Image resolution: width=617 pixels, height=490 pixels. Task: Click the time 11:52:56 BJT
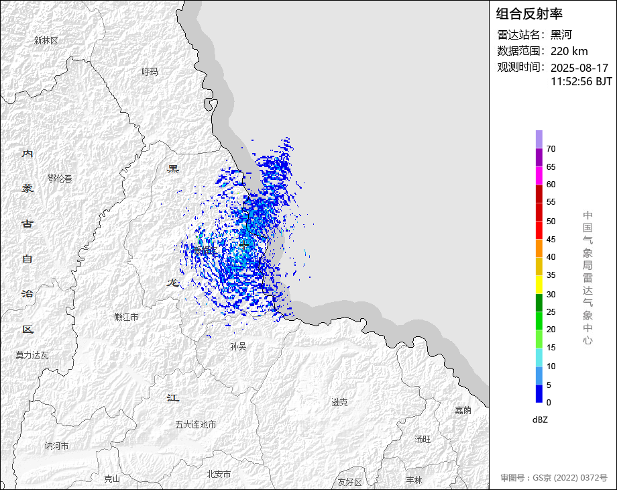coord(581,81)
